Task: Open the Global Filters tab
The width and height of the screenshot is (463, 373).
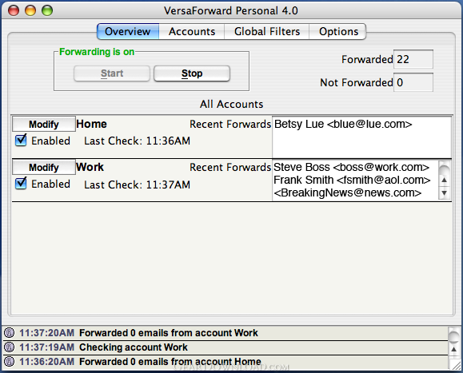Action: point(267,32)
